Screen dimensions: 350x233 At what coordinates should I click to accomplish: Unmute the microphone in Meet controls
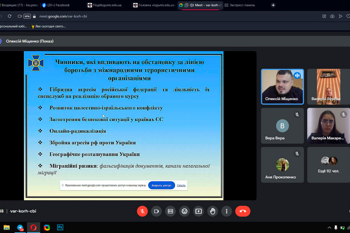[x=142, y=211]
